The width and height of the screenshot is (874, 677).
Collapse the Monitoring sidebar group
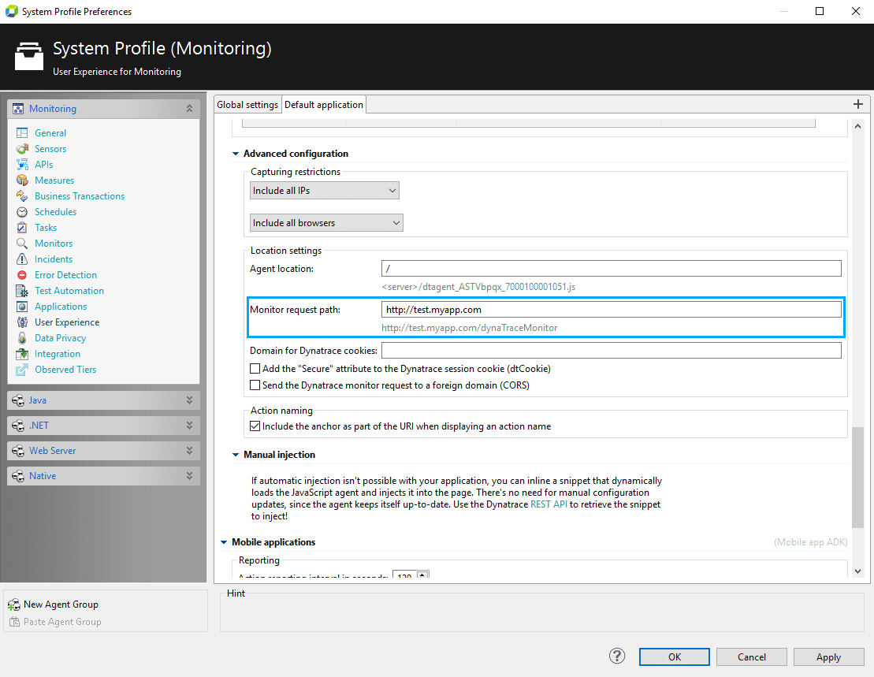[x=189, y=109]
